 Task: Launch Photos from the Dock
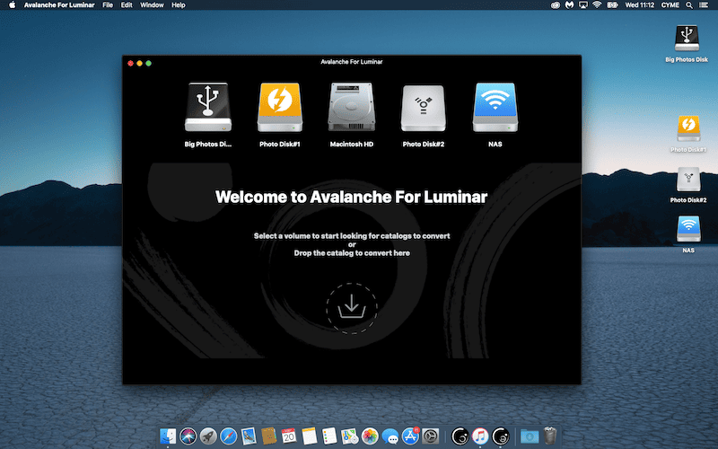(370, 436)
